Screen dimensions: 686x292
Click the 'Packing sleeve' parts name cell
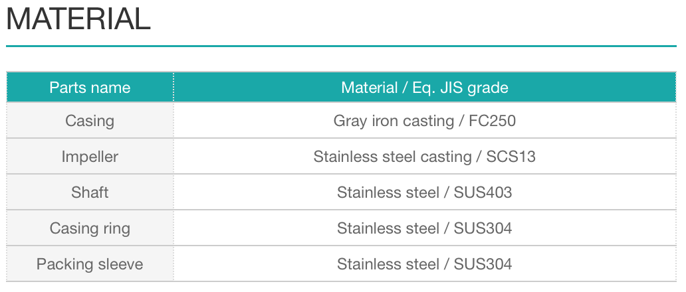click(x=90, y=264)
